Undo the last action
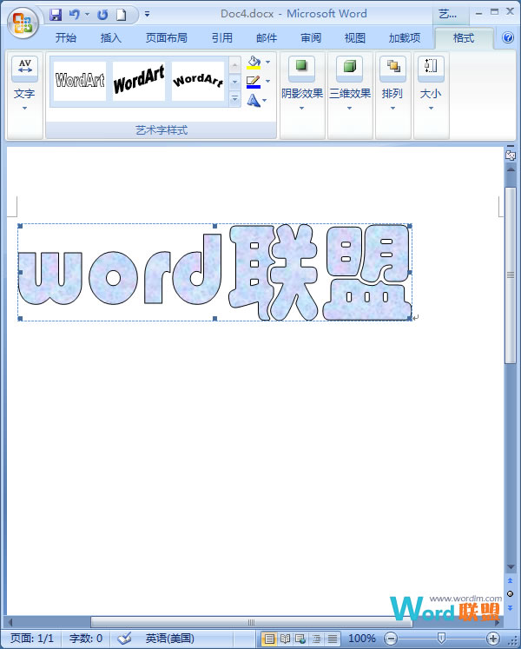The height and width of the screenshot is (649, 521). tap(75, 15)
